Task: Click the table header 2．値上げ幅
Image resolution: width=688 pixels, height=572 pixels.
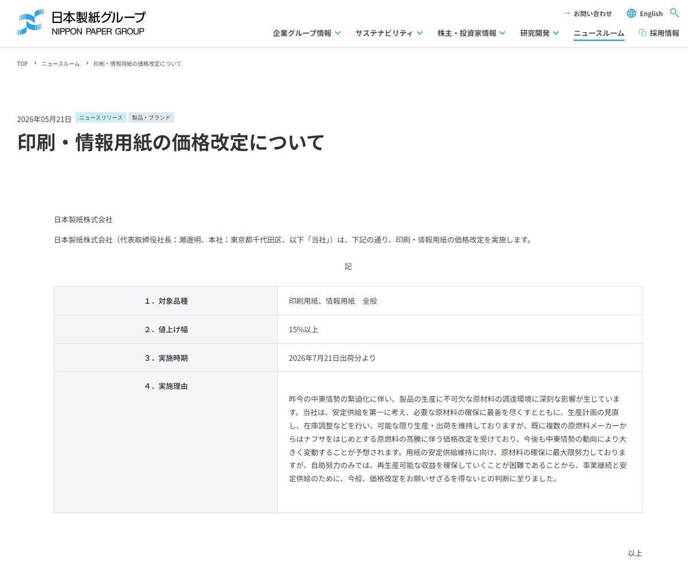Action: (166, 329)
